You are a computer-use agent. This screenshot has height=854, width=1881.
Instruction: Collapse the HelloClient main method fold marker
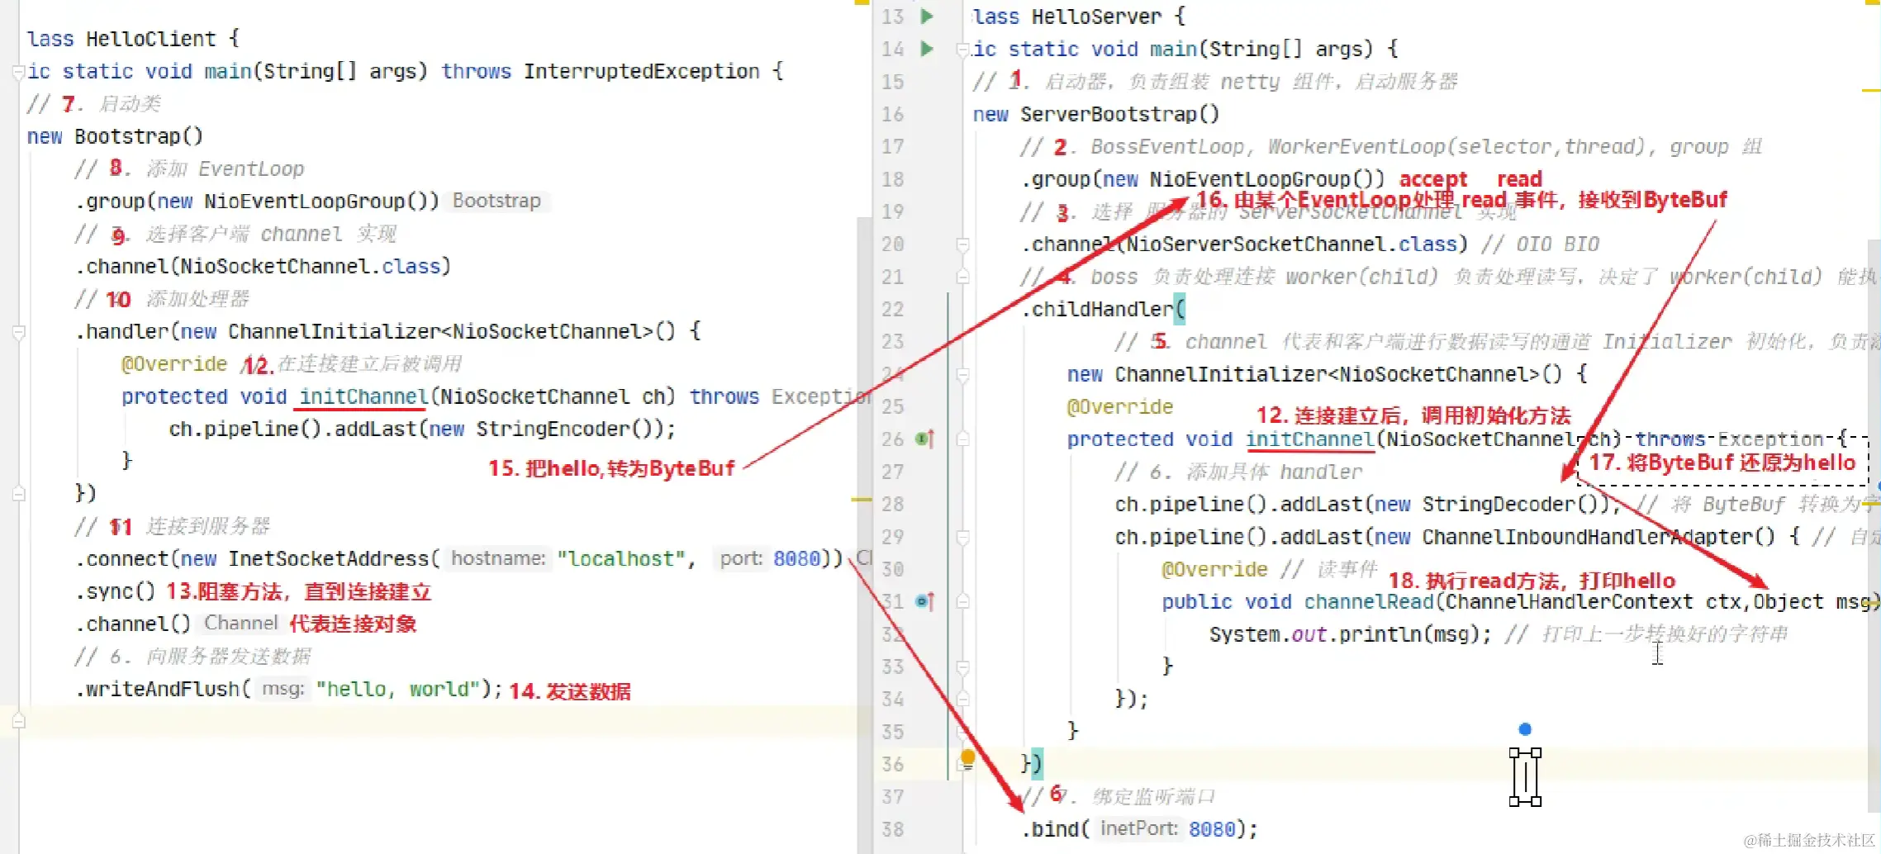pos(18,73)
